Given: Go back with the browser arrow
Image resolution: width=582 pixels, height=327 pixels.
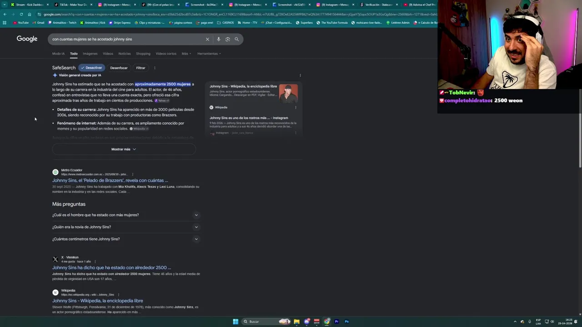Looking at the screenshot, I should [5, 14].
